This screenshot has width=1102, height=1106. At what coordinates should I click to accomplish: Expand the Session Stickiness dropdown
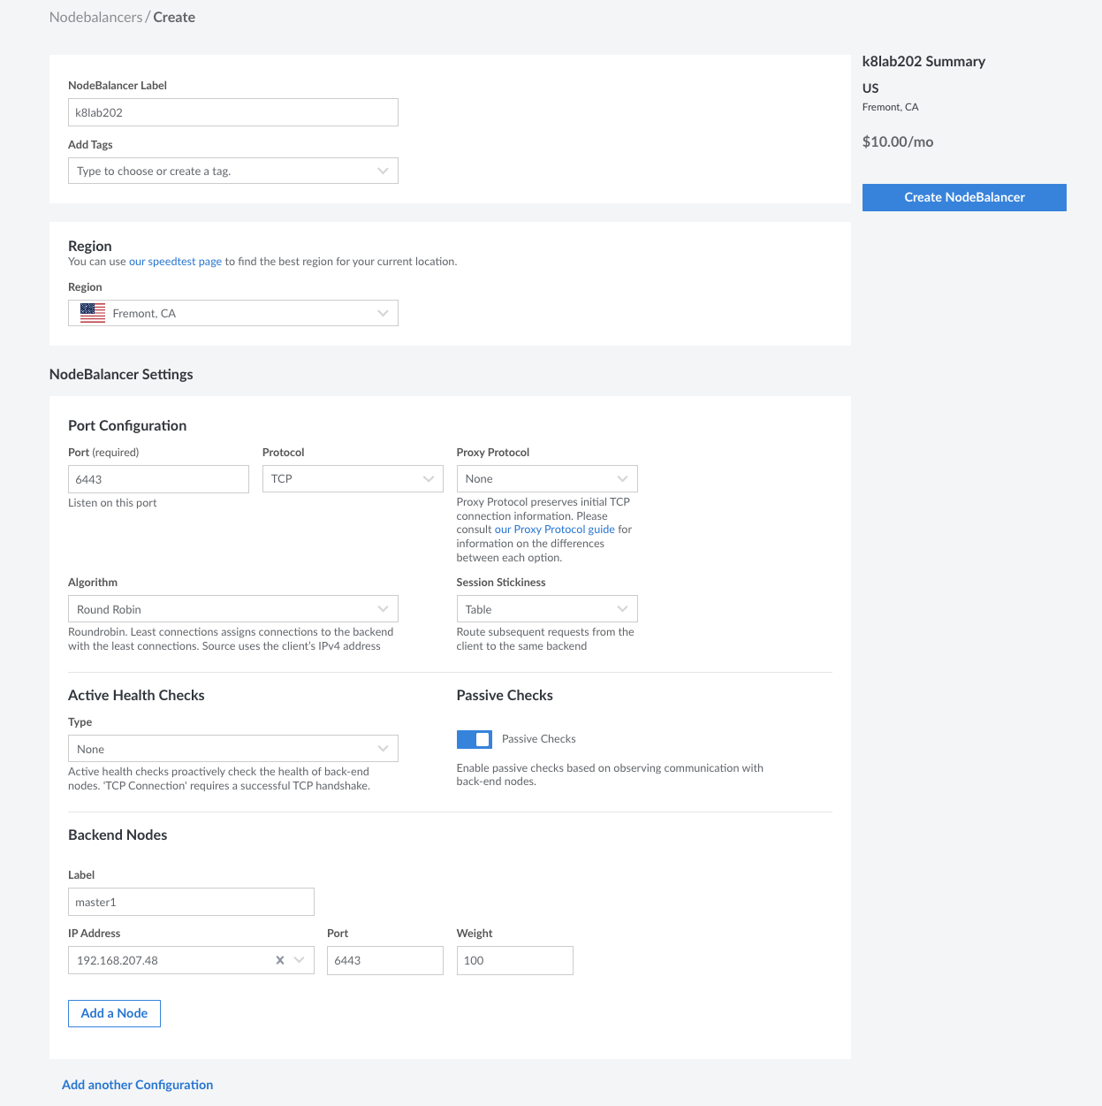546,609
